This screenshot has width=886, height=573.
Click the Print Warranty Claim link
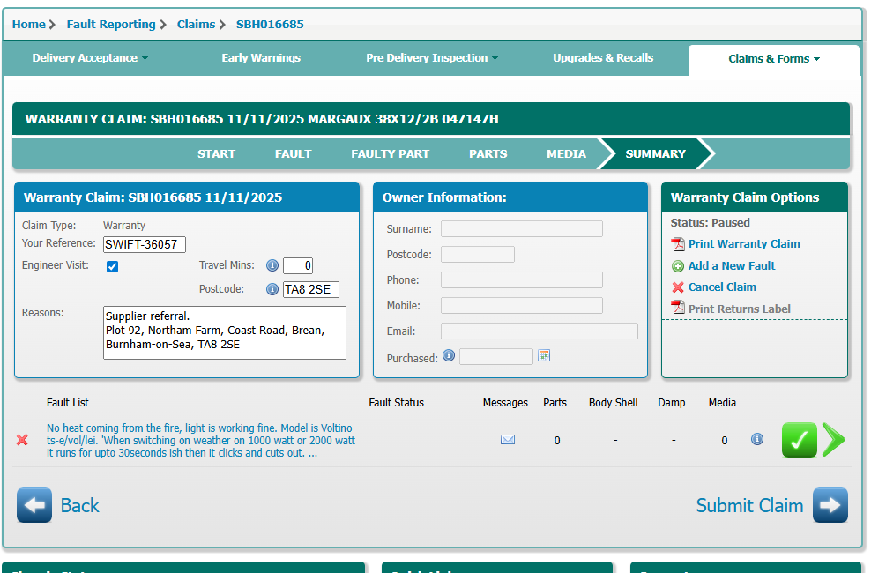pyautogui.click(x=744, y=244)
